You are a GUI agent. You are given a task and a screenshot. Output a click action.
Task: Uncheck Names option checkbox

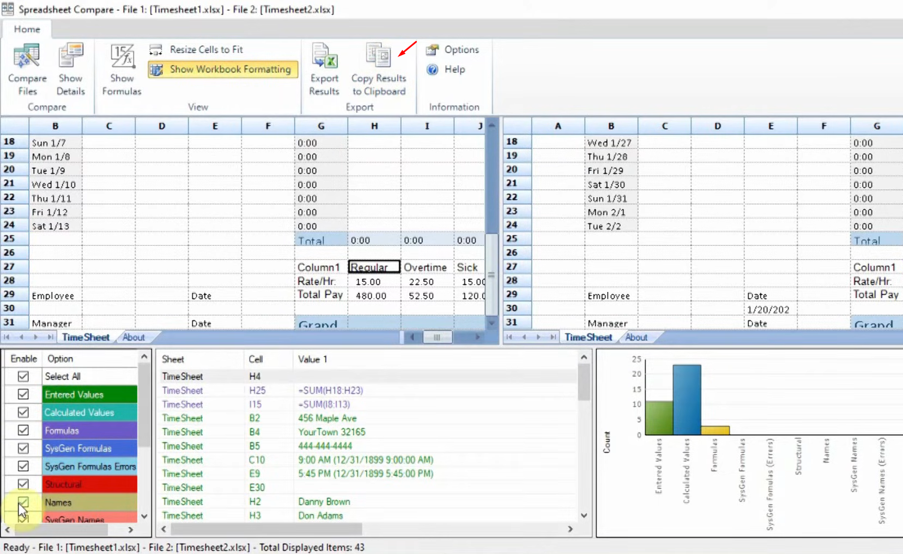pos(23,502)
